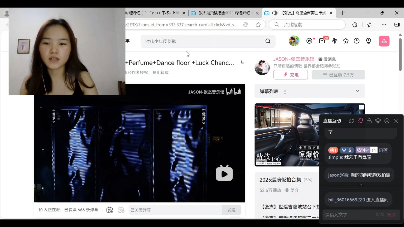The width and height of the screenshot is (404, 227).
Task: Mute tab via speaker icon on 张杰 tab
Action: [x=275, y=13]
